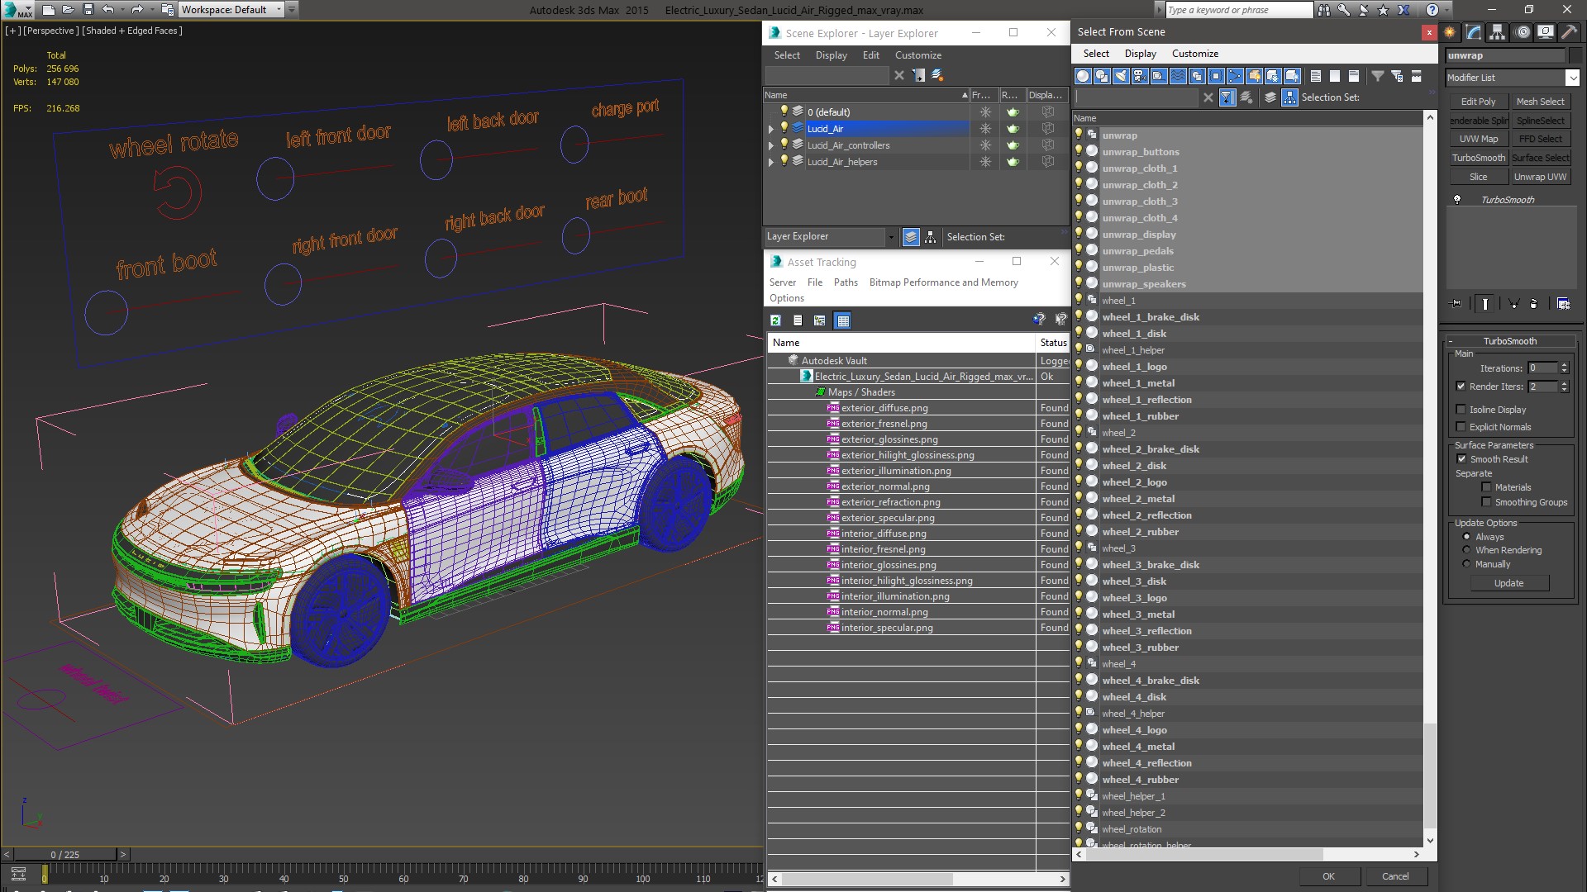Open Display menu in Select From Scene

tap(1140, 54)
